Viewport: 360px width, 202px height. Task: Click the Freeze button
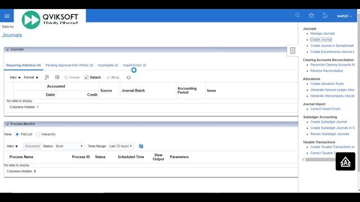pyautogui.click(x=71, y=77)
